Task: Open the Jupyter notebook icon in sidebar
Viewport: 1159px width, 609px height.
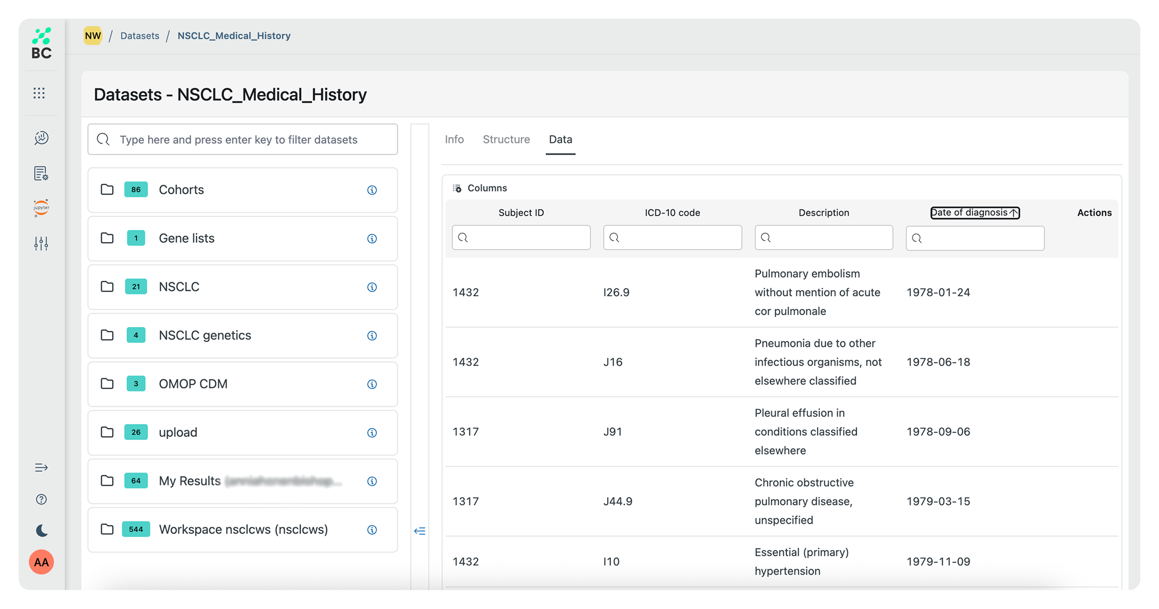Action: point(41,208)
